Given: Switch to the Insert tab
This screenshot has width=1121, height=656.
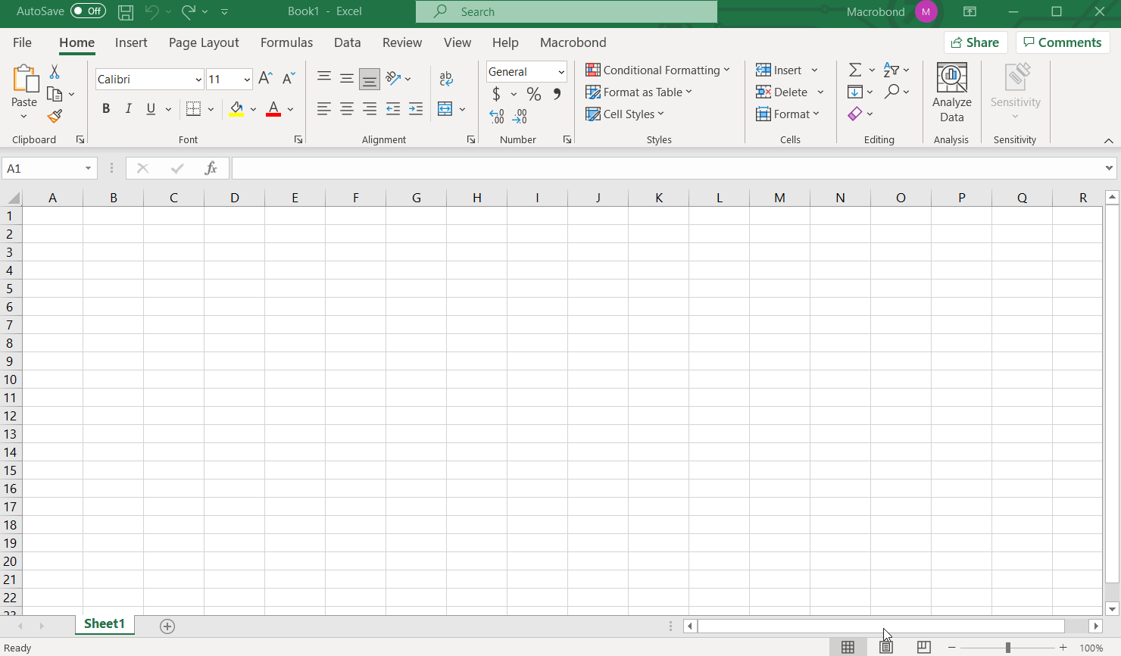Looking at the screenshot, I should [x=131, y=42].
